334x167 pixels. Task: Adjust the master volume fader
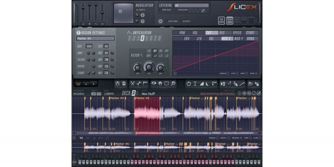[83, 7]
